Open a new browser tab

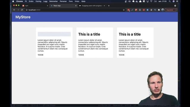(x=109, y=6)
